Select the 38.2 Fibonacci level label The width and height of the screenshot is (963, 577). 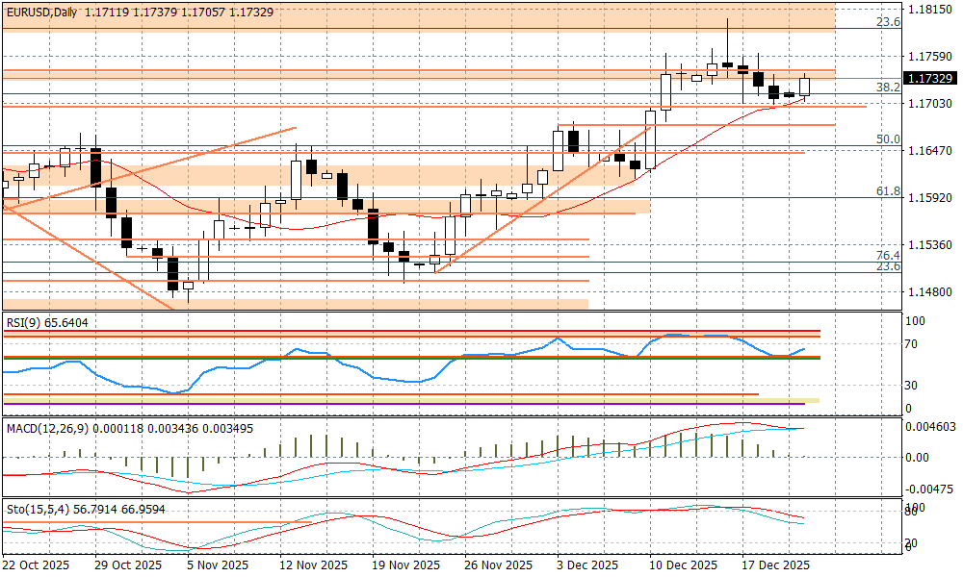pyautogui.click(x=887, y=87)
